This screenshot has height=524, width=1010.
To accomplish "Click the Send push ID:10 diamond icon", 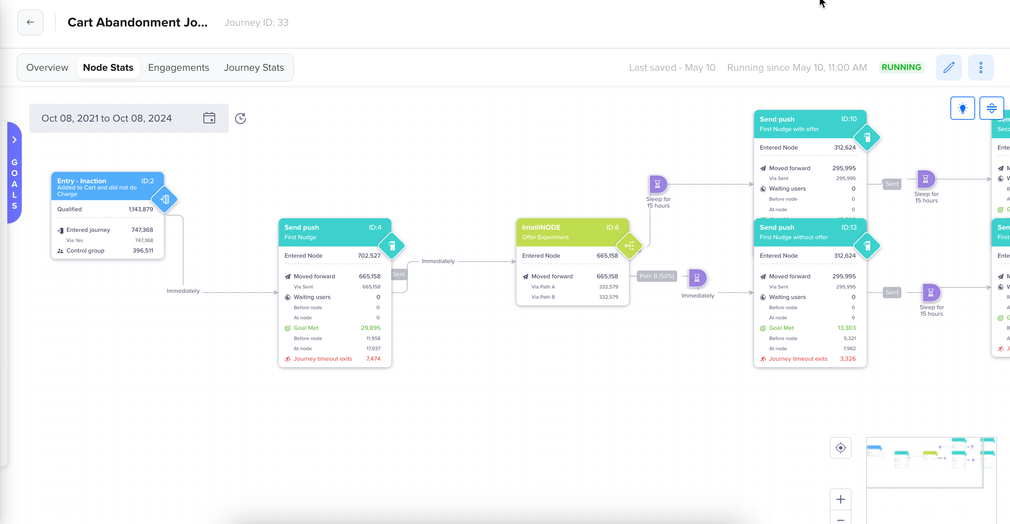I will pyautogui.click(x=867, y=138).
